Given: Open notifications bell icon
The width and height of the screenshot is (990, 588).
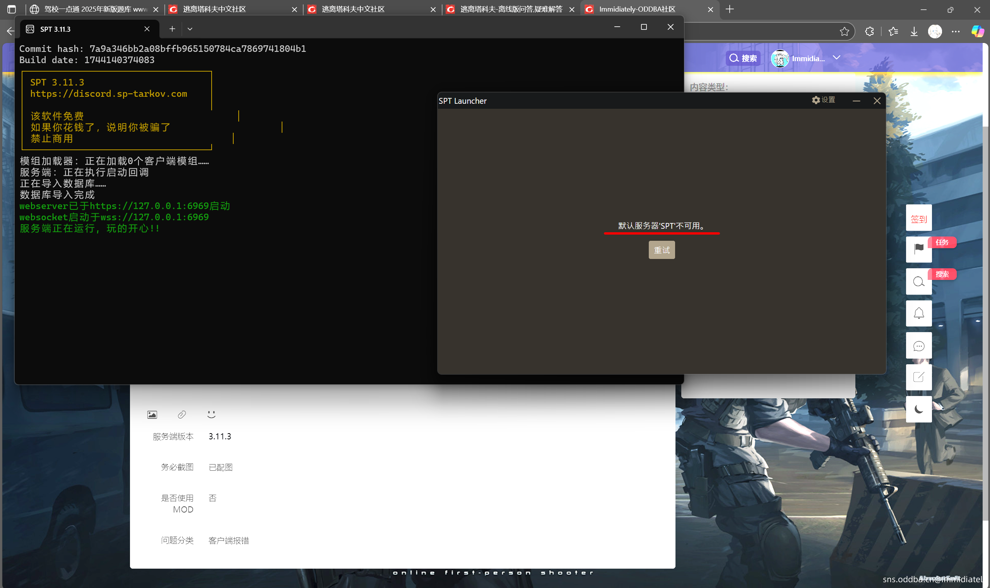Looking at the screenshot, I should 918,314.
